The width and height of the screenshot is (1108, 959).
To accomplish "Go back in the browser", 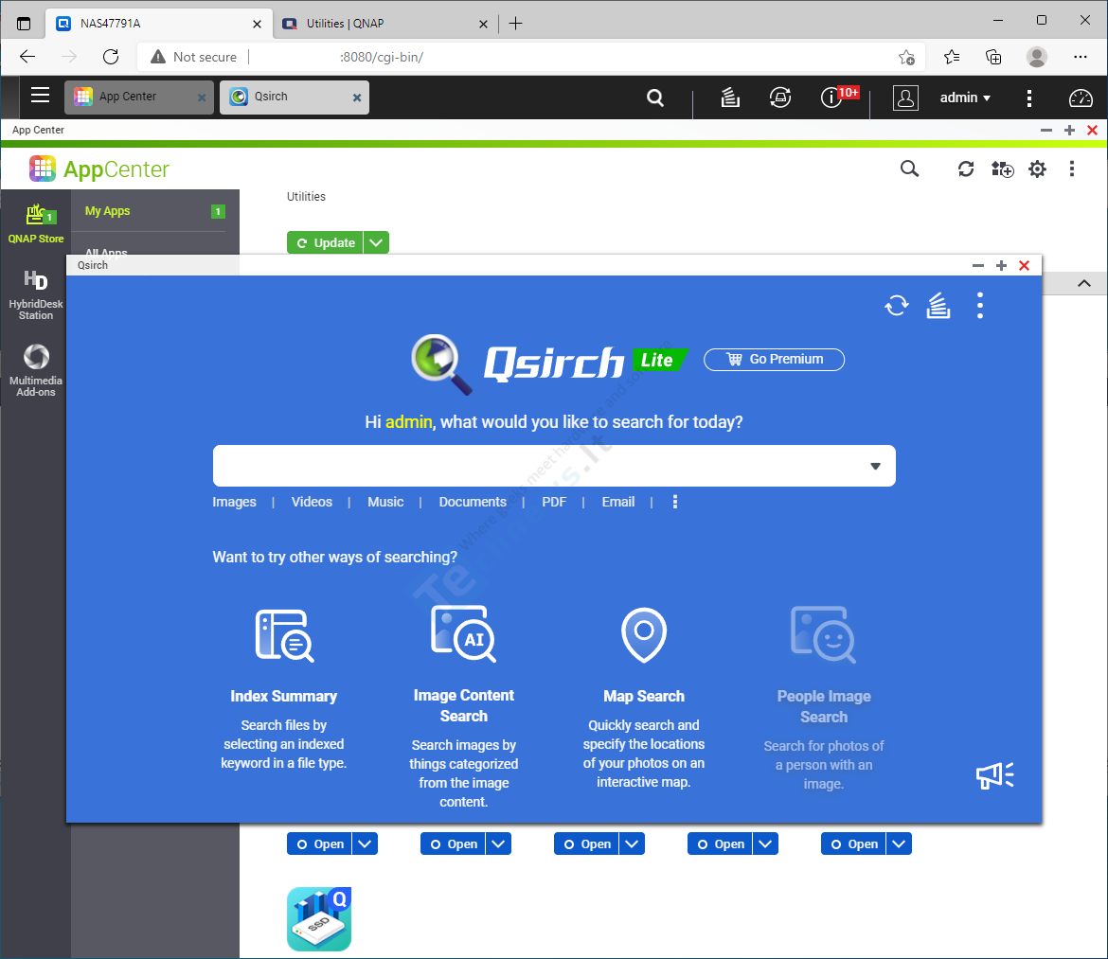I will (x=27, y=57).
